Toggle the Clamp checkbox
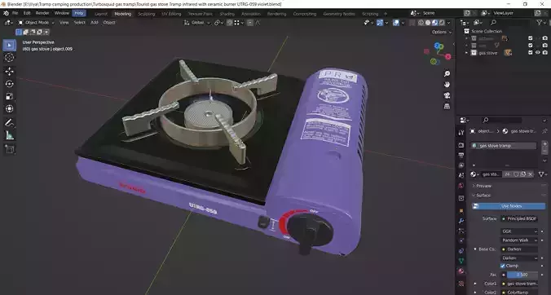The width and height of the screenshot is (551, 295). click(503, 266)
